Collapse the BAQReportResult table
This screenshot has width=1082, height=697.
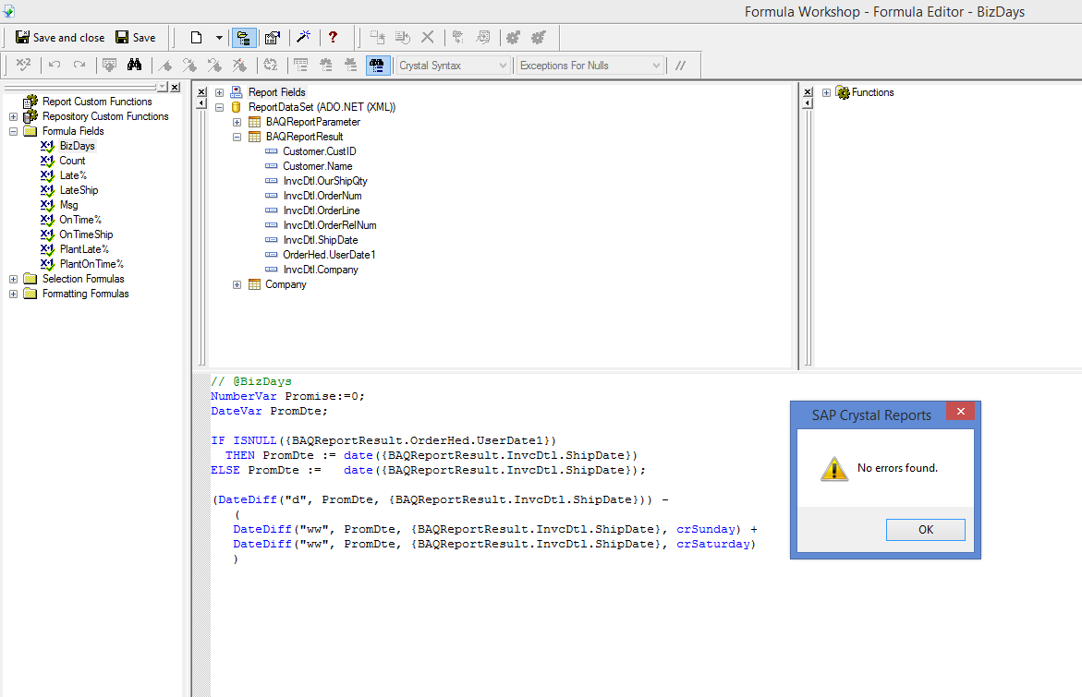[x=237, y=137]
